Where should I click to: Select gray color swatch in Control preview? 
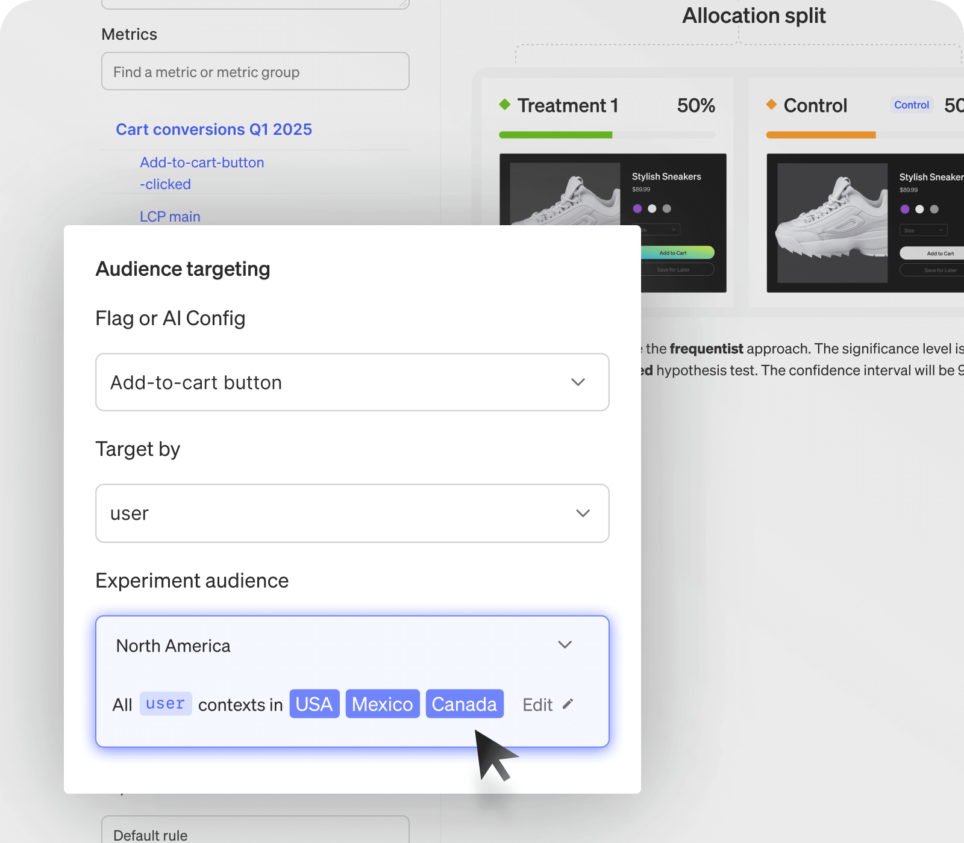click(934, 209)
